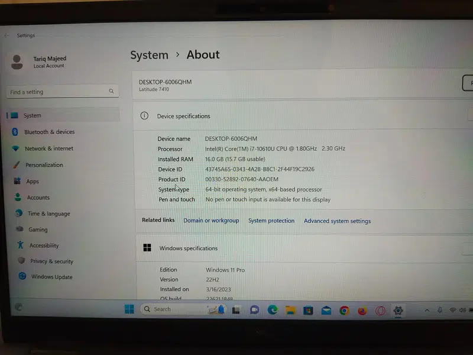Click the Domain or workgroup link
The width and height of the screenshot is (473, 355).
(x=211, y=221)
